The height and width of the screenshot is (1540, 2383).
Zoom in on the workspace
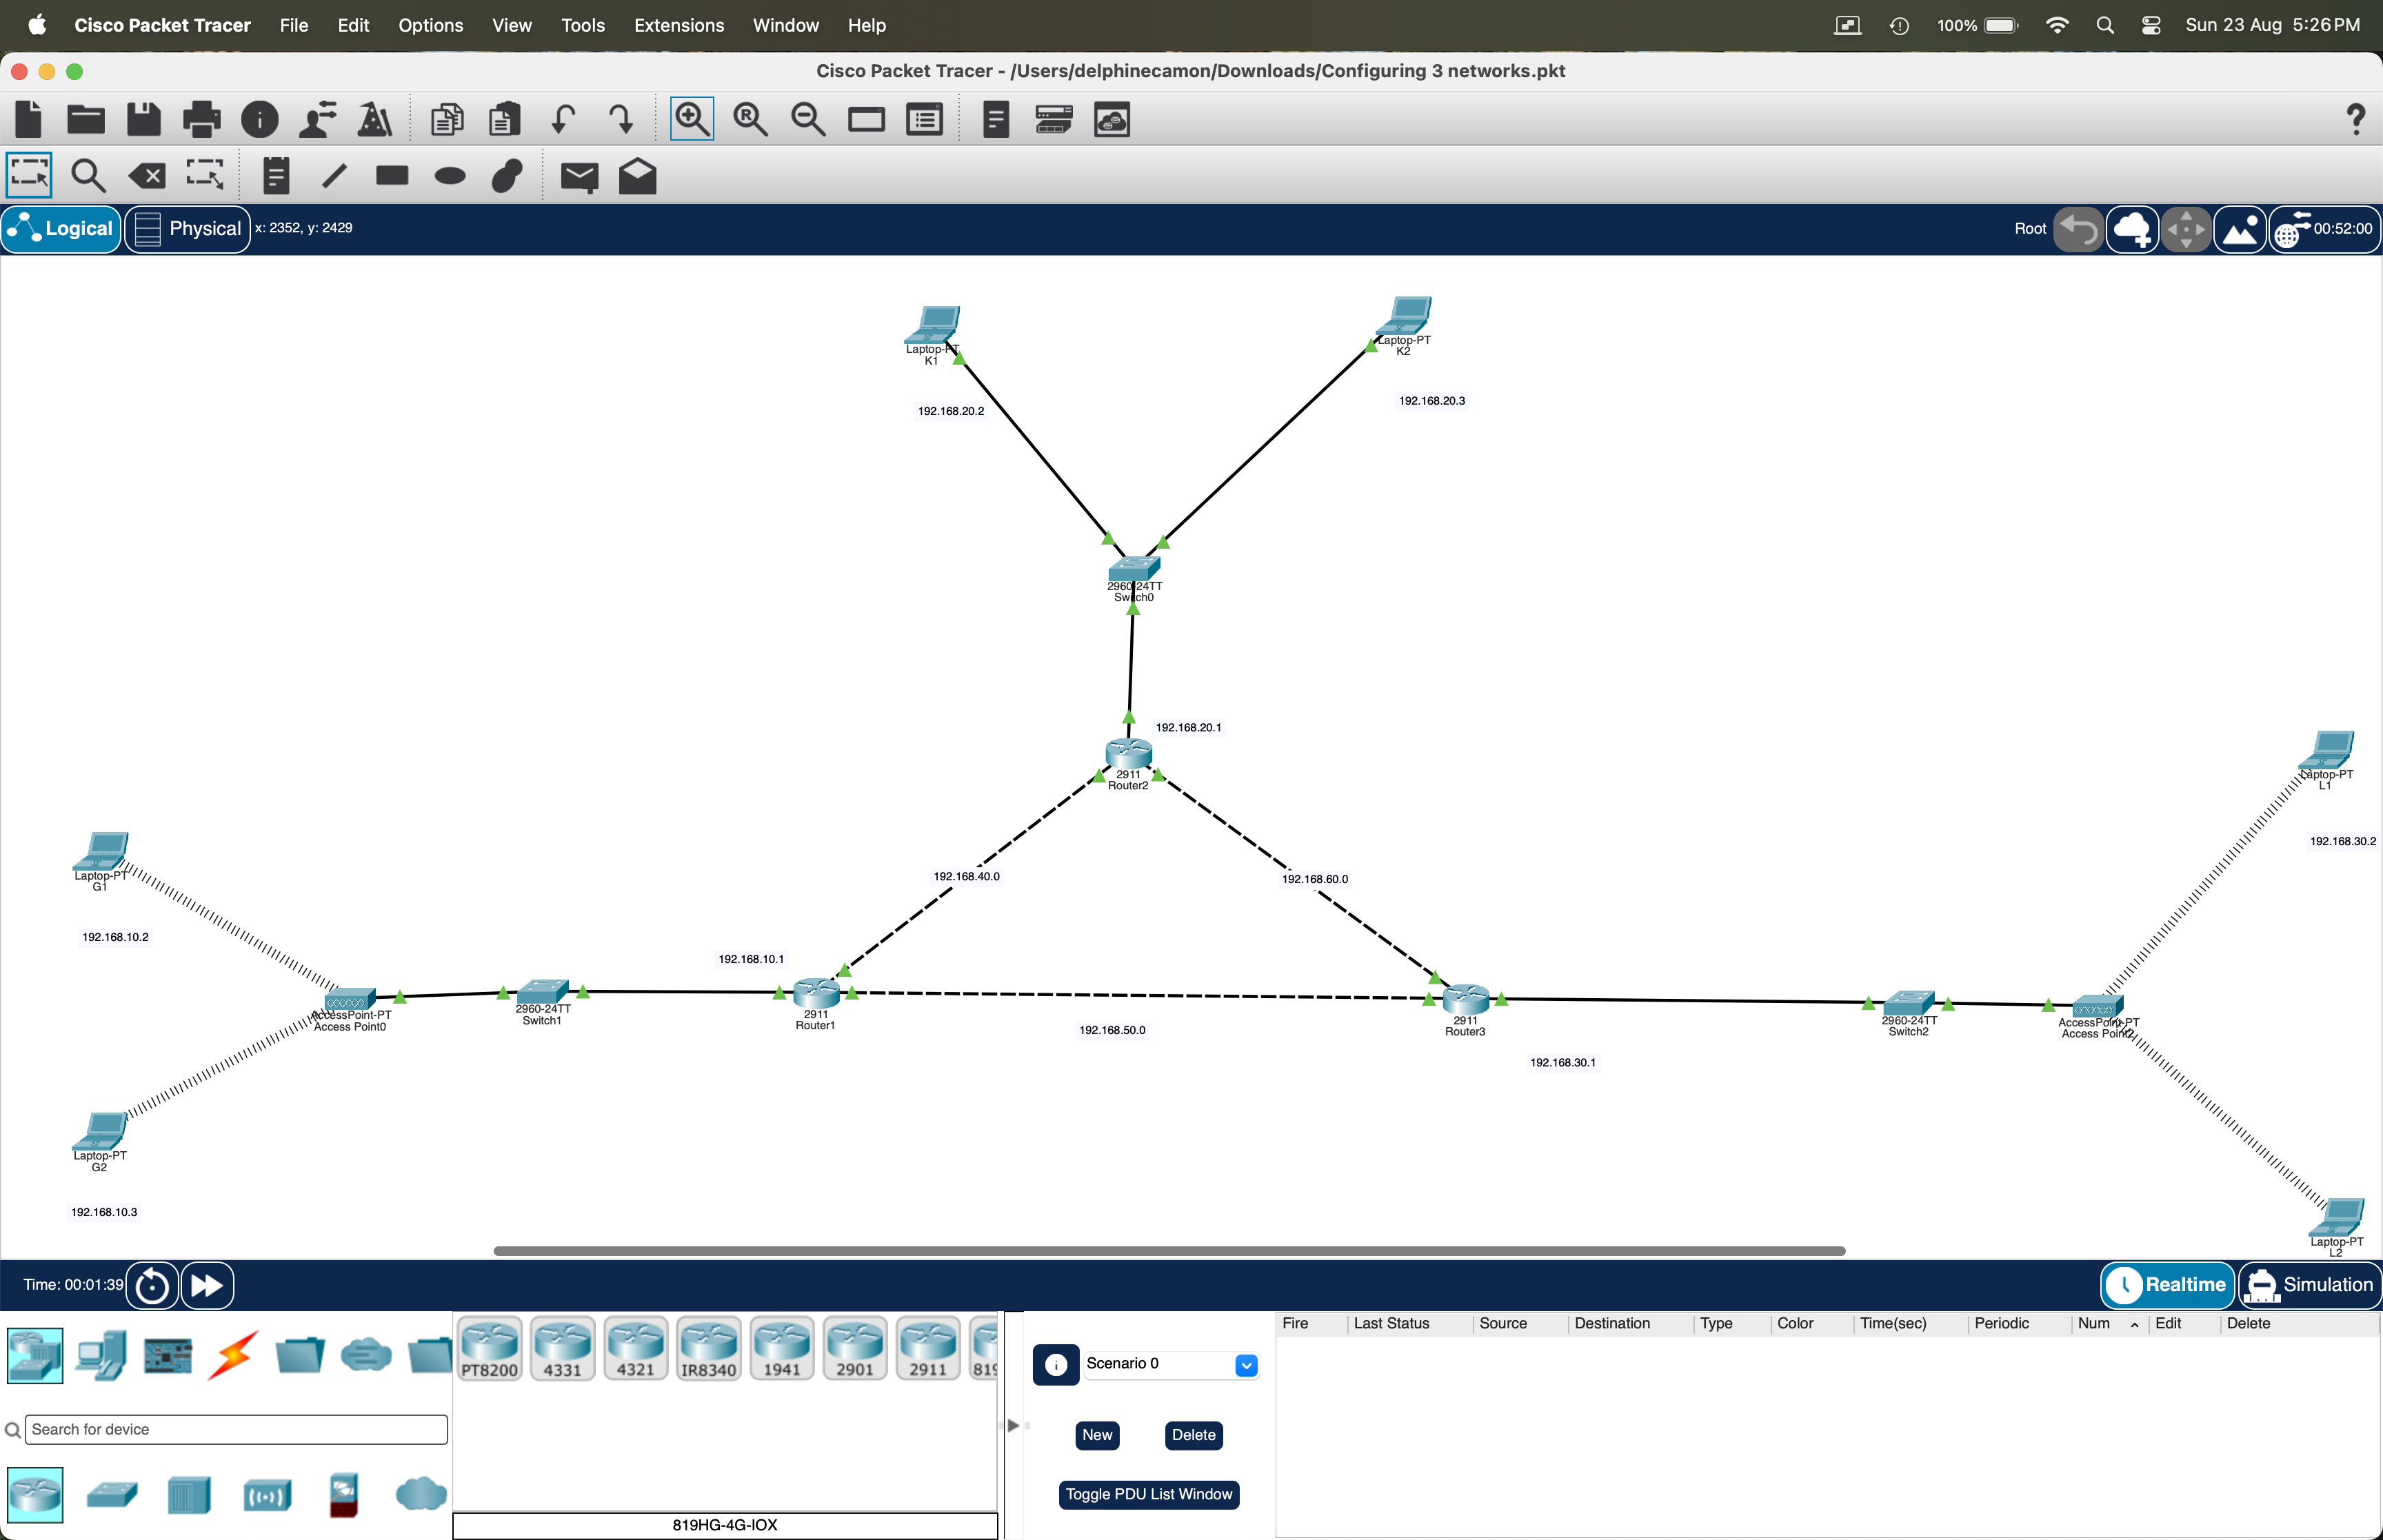click(x=692, y=119)
